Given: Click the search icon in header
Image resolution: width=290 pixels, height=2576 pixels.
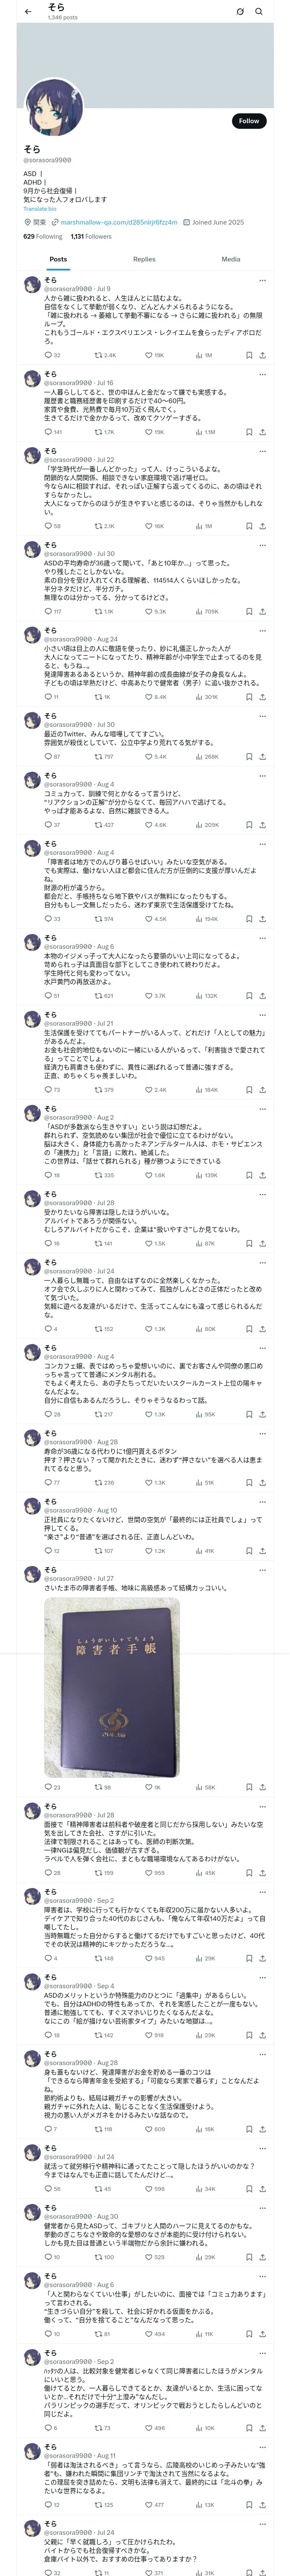Looking at the screenshot, I should coord(259,12).
